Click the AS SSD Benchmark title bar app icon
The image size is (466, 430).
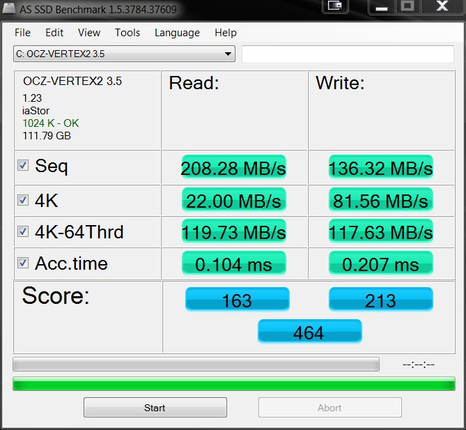9,9
